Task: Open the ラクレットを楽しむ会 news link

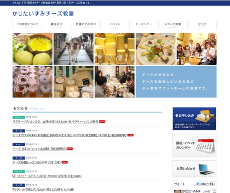Action: click(x=43, y=190)
